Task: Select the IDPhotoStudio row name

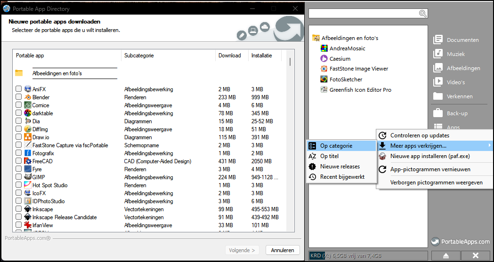Action: pos(49,201)
